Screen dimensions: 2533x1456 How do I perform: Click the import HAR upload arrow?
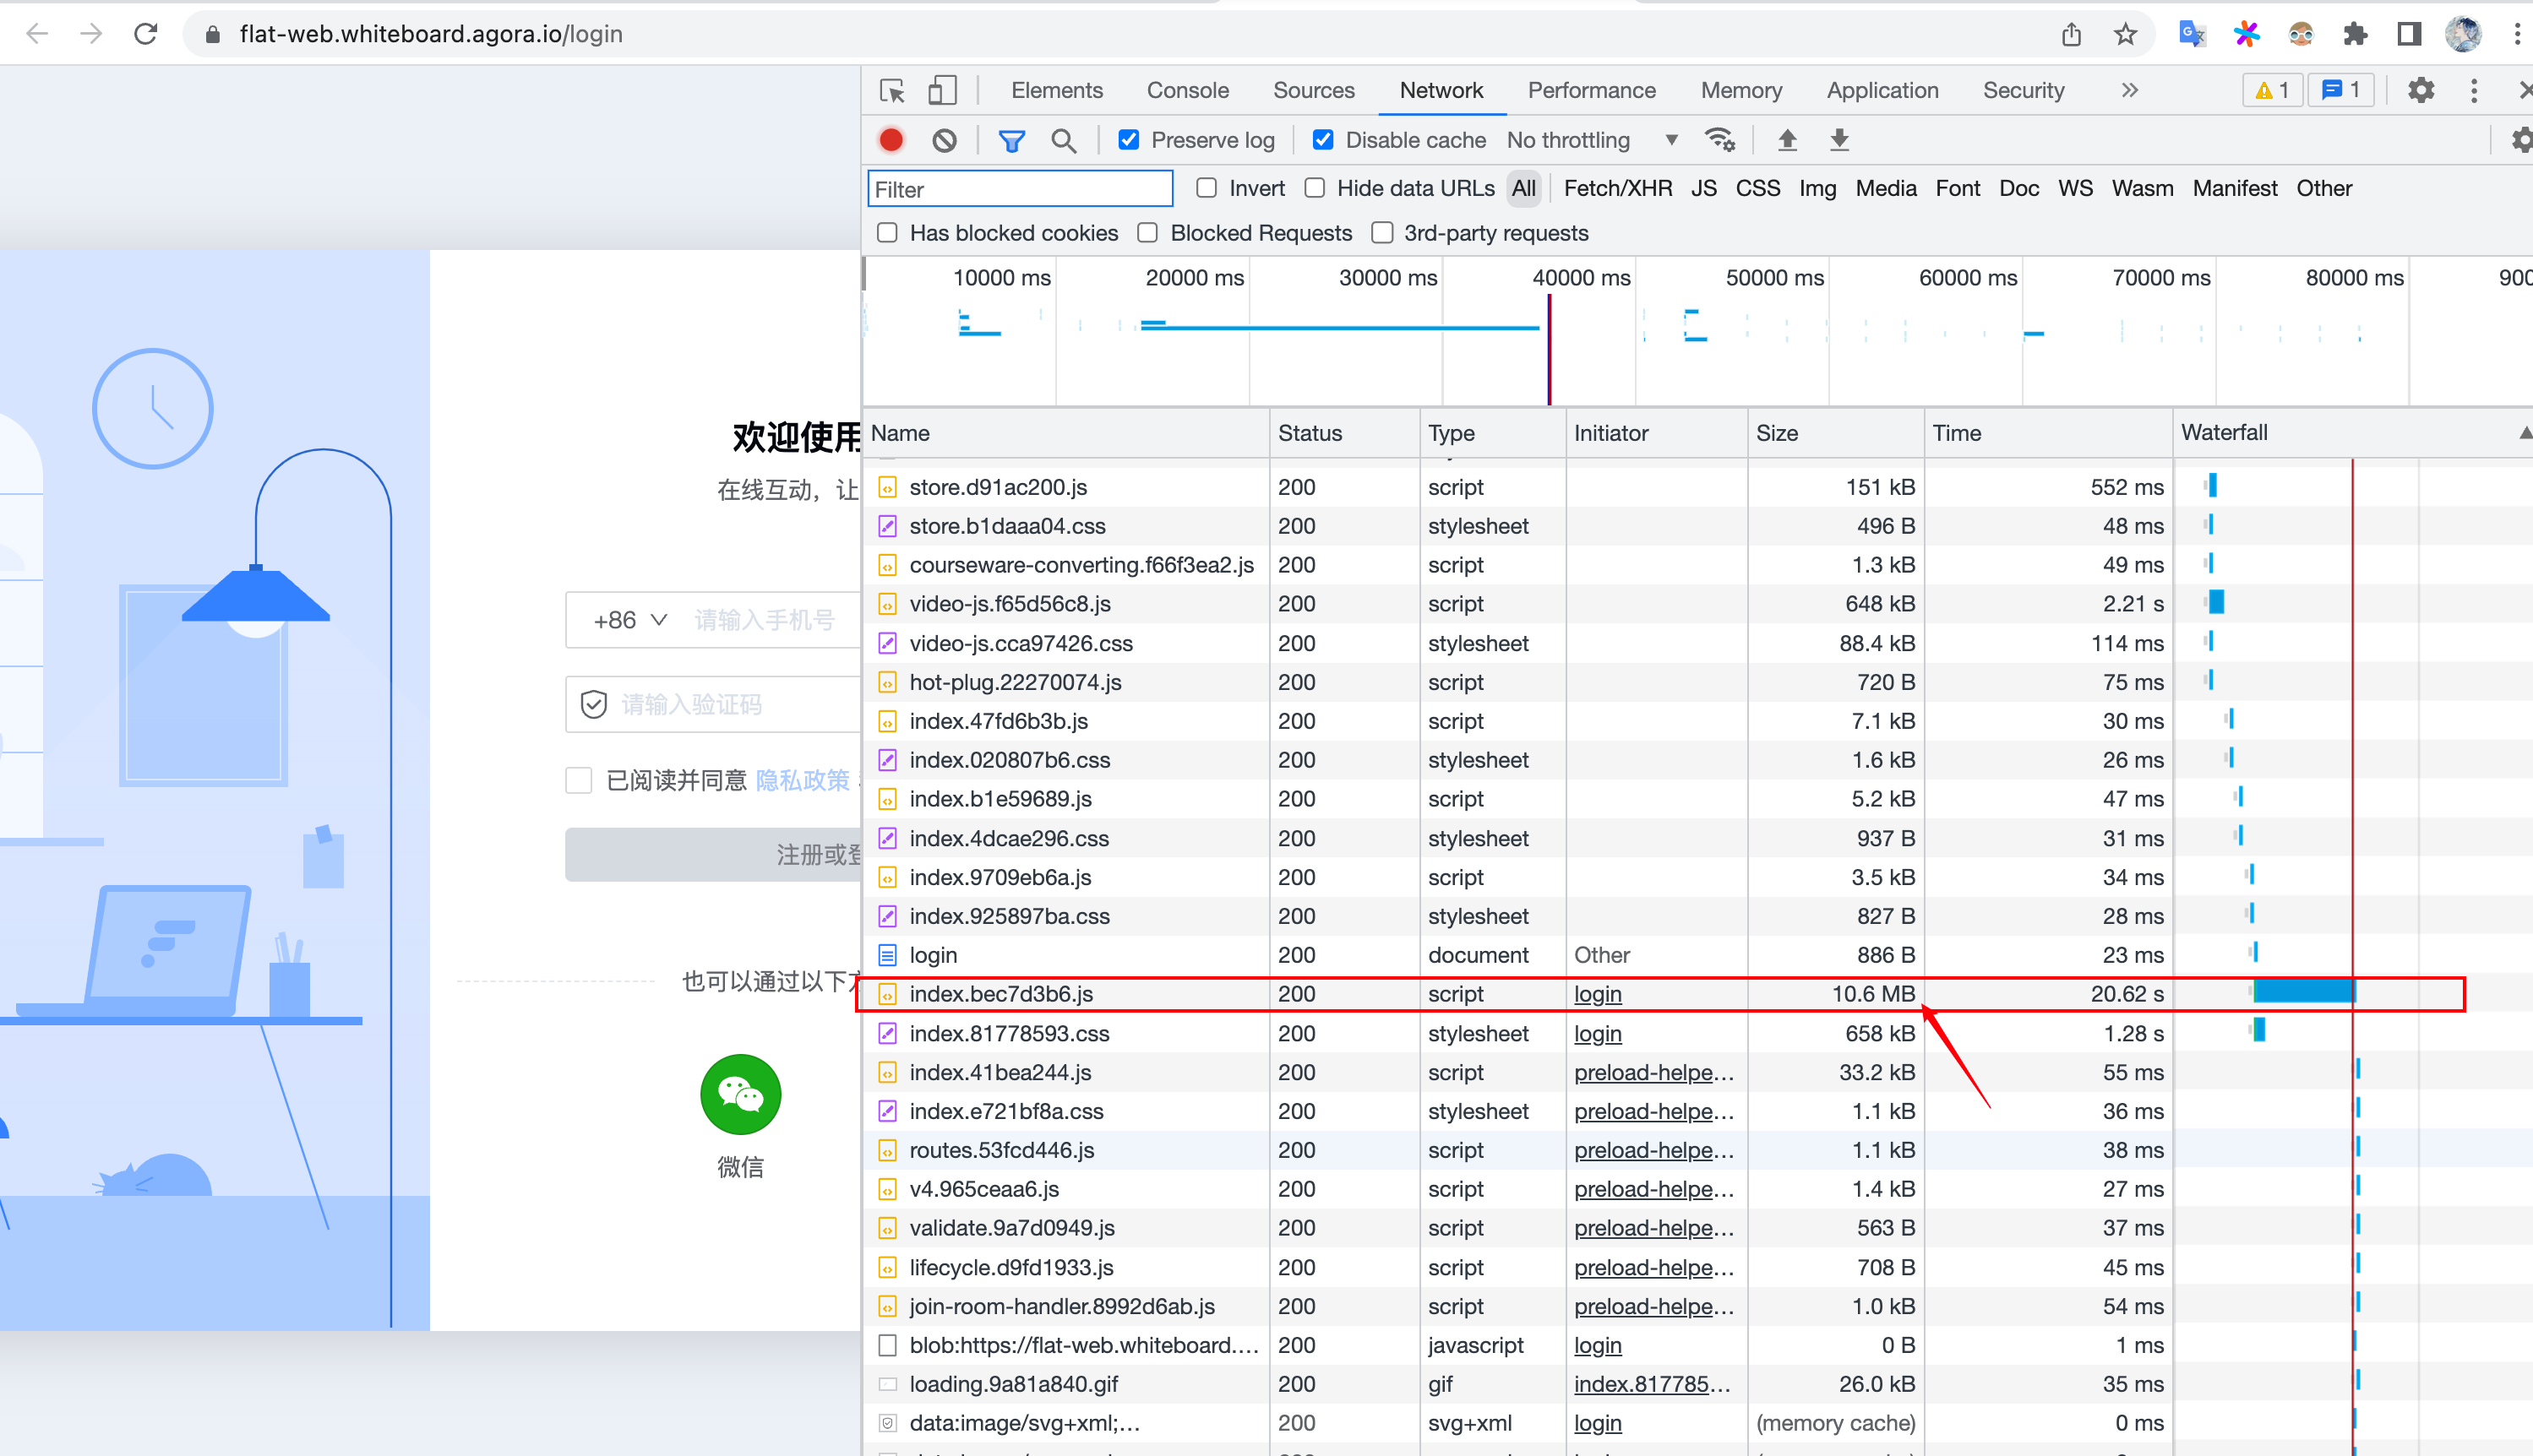click(x=1787, y=140)
